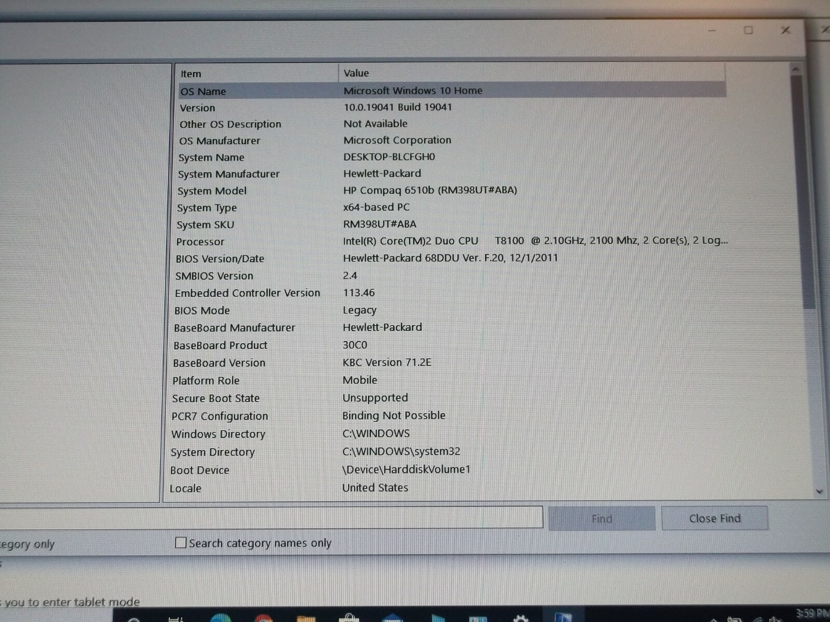Click the value Binding Not Possible
830x622 pixels.
coord(394,415)
